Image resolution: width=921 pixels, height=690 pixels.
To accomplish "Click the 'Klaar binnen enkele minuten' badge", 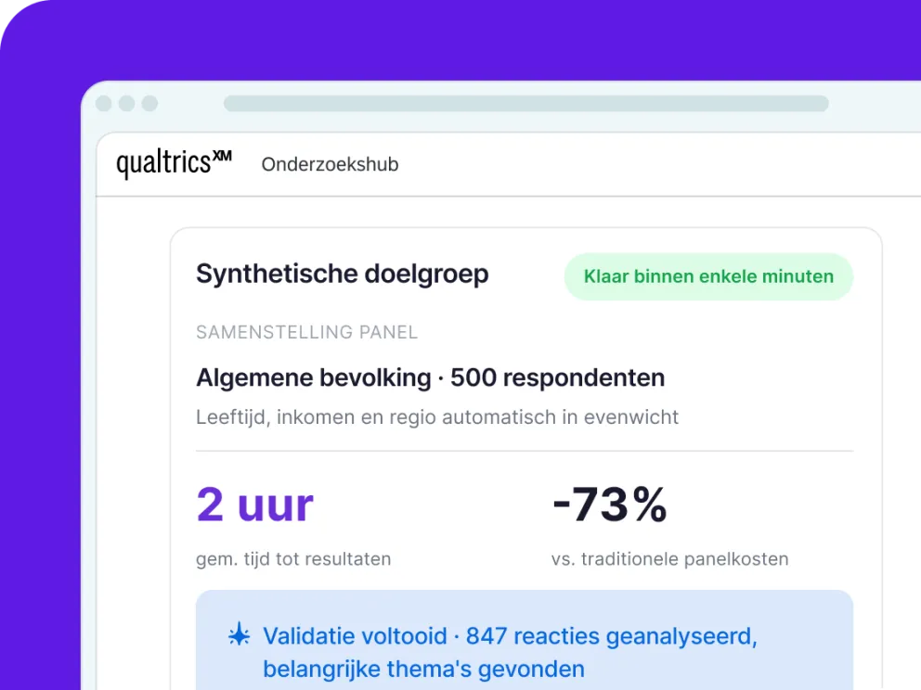I will 708,276.
